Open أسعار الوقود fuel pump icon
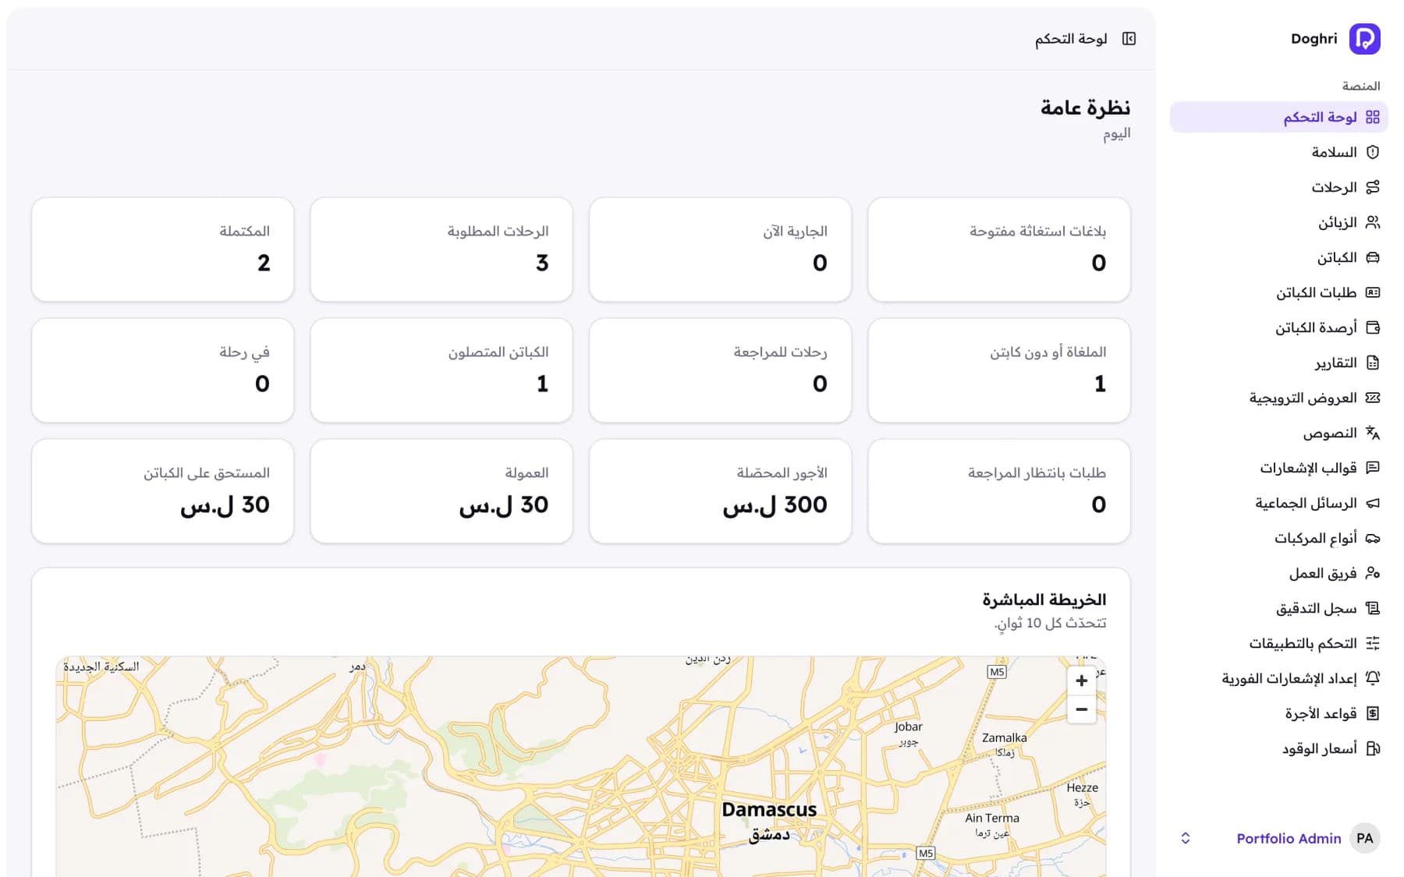Image resolution: width=1404 pixels, height=877 pixels. tap(1373, 748)
